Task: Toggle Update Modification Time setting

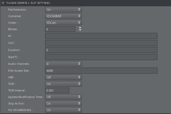Action: pos(63,97)
